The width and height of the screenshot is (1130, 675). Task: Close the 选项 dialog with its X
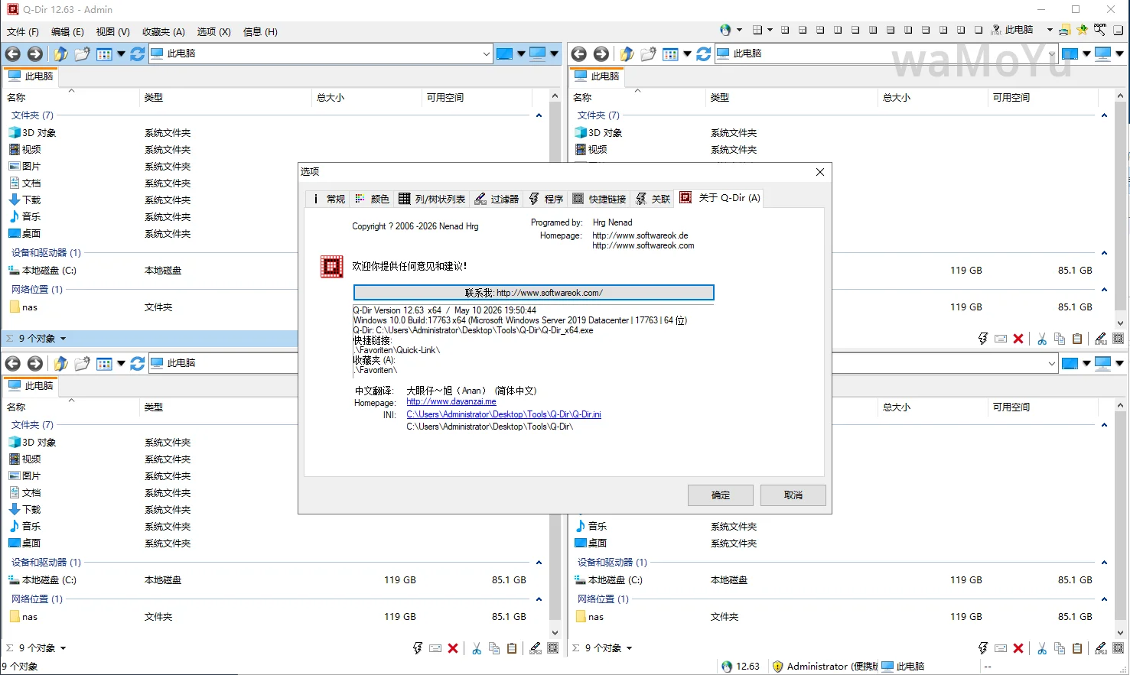coord(820,172)
